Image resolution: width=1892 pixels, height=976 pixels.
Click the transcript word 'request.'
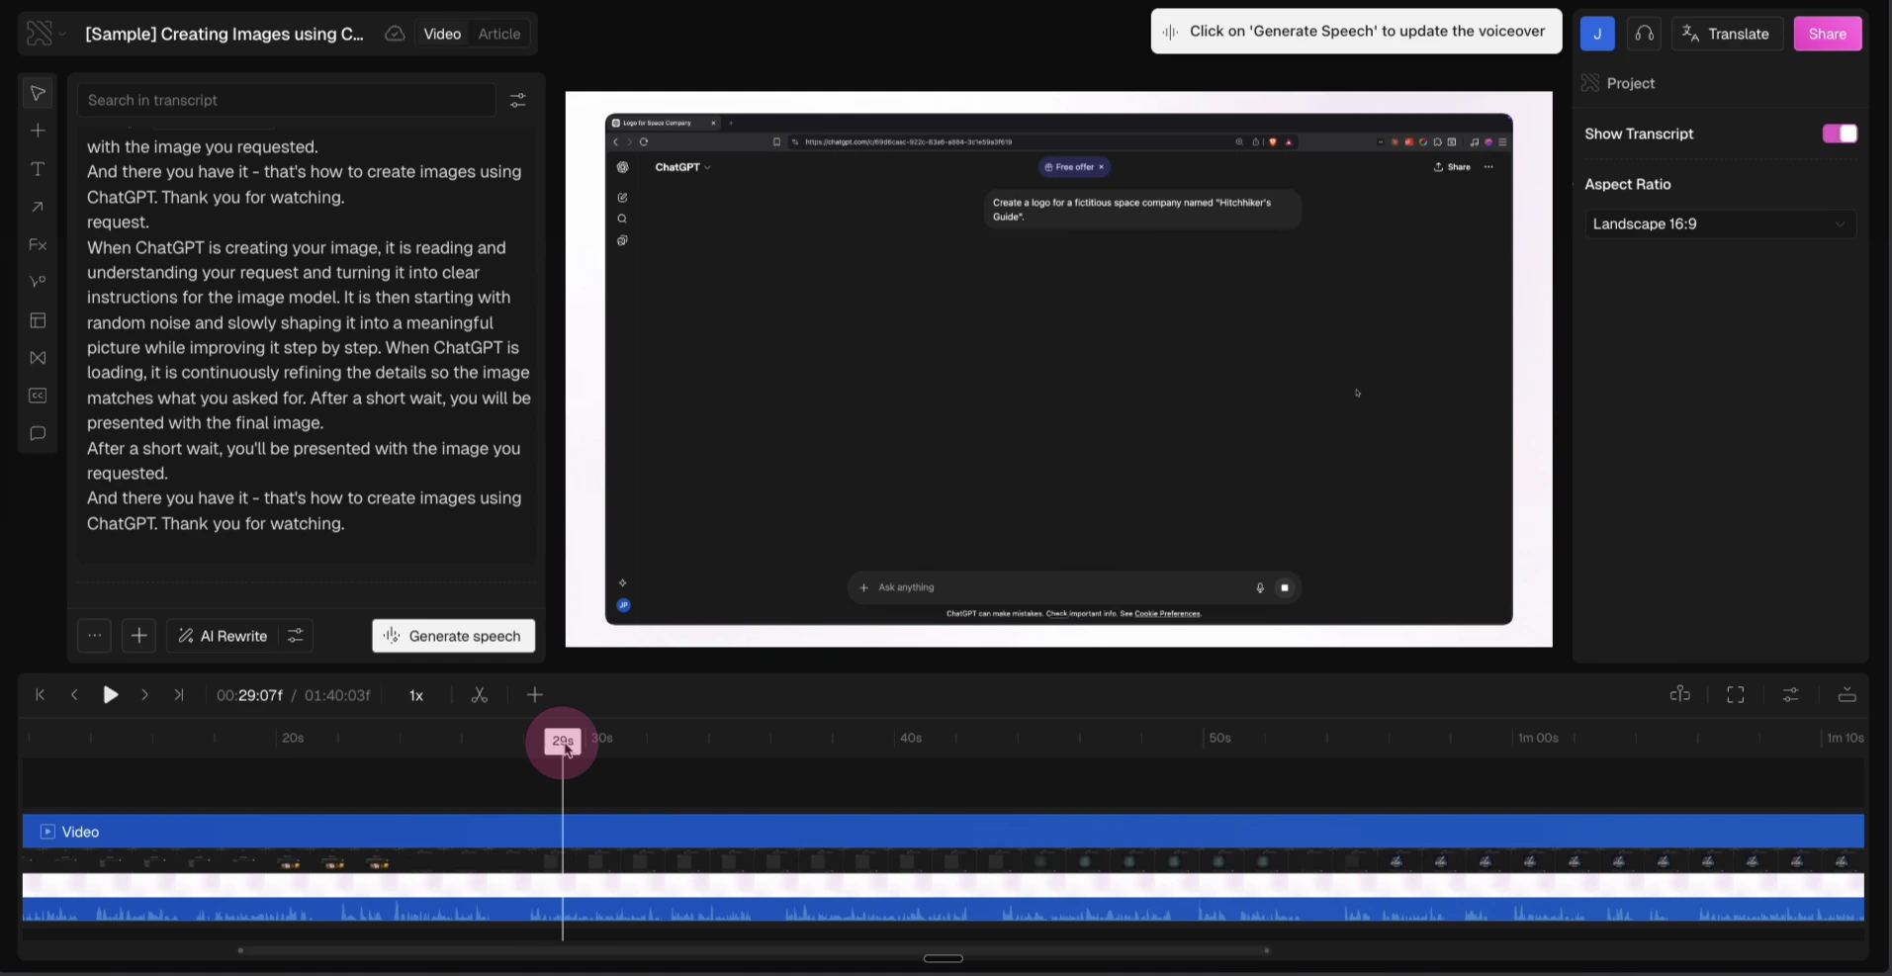(x=118, y=222)
